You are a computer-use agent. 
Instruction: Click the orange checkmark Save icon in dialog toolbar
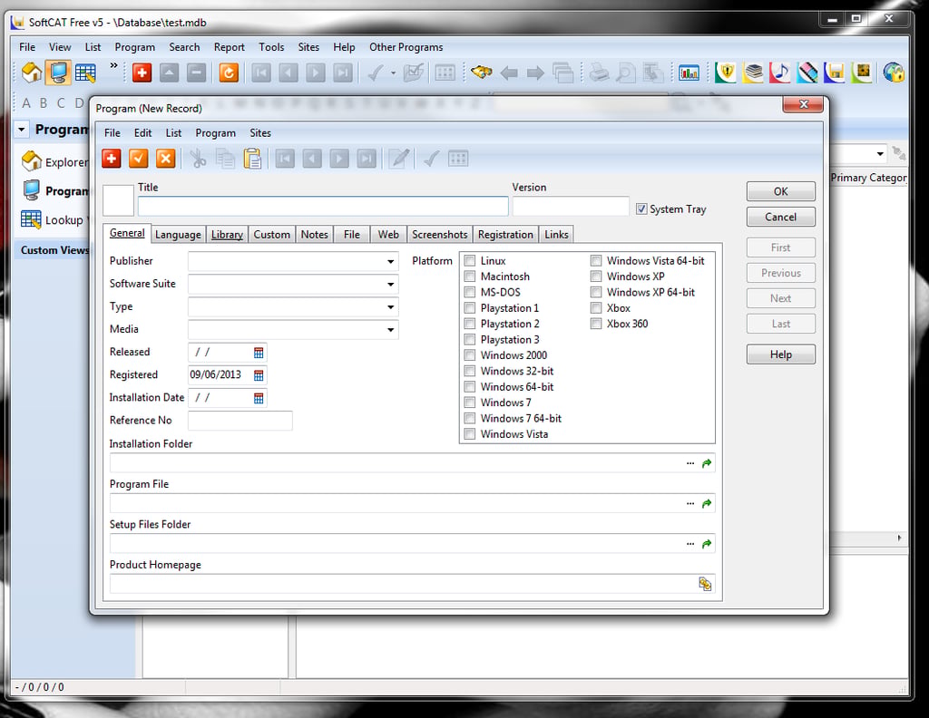point(139,159)
